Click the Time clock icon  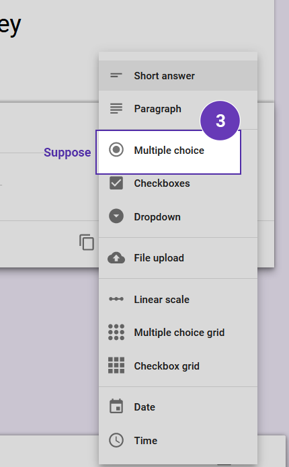(116, 440)
